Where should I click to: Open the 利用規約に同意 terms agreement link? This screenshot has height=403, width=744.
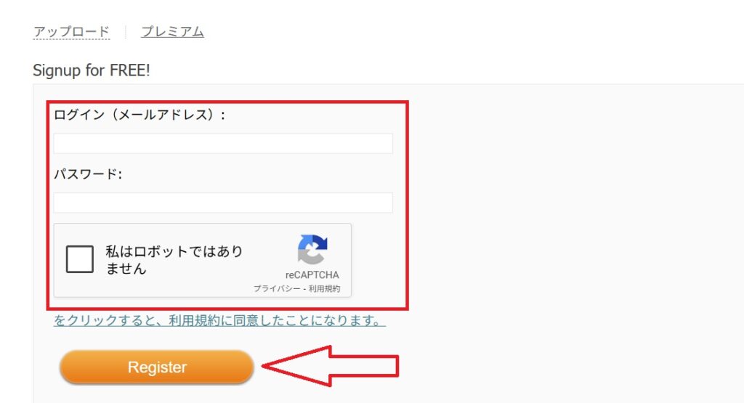pyautogui.click(x=219, y=320)
